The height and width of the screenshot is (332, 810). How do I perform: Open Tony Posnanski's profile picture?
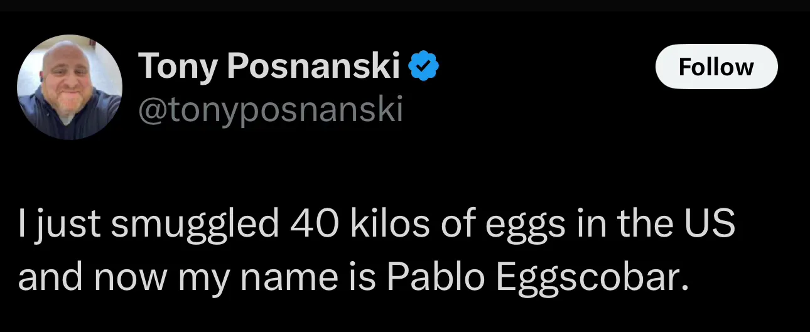(x=70, y=87)
